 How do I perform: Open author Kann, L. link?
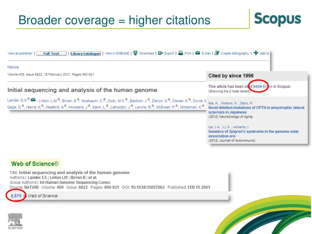pyautogui.click(x=99, y=107)
